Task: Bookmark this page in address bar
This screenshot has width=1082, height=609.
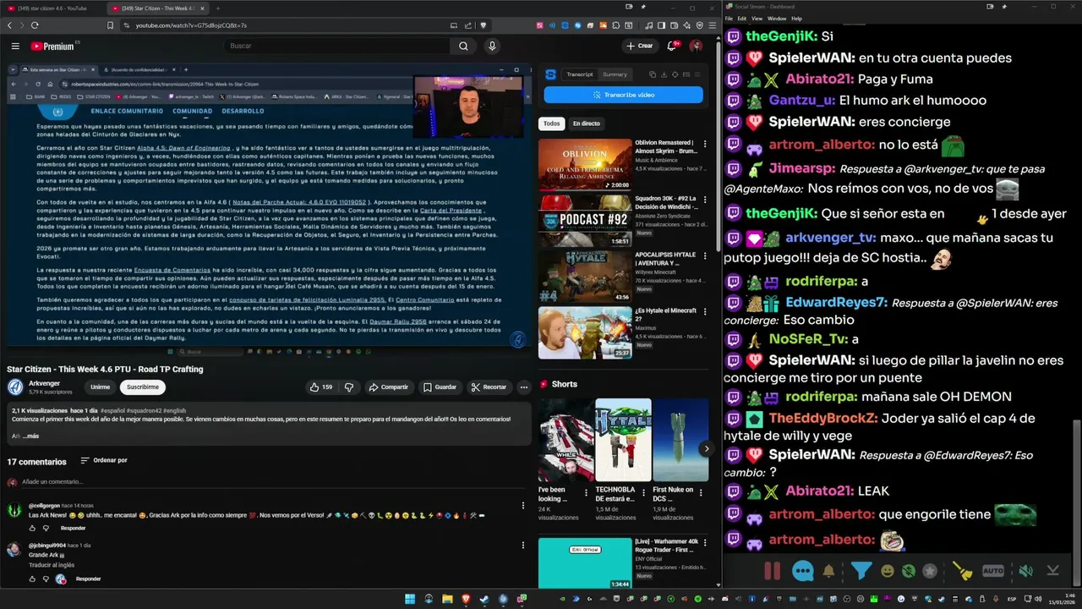Action: pos(110,25)
